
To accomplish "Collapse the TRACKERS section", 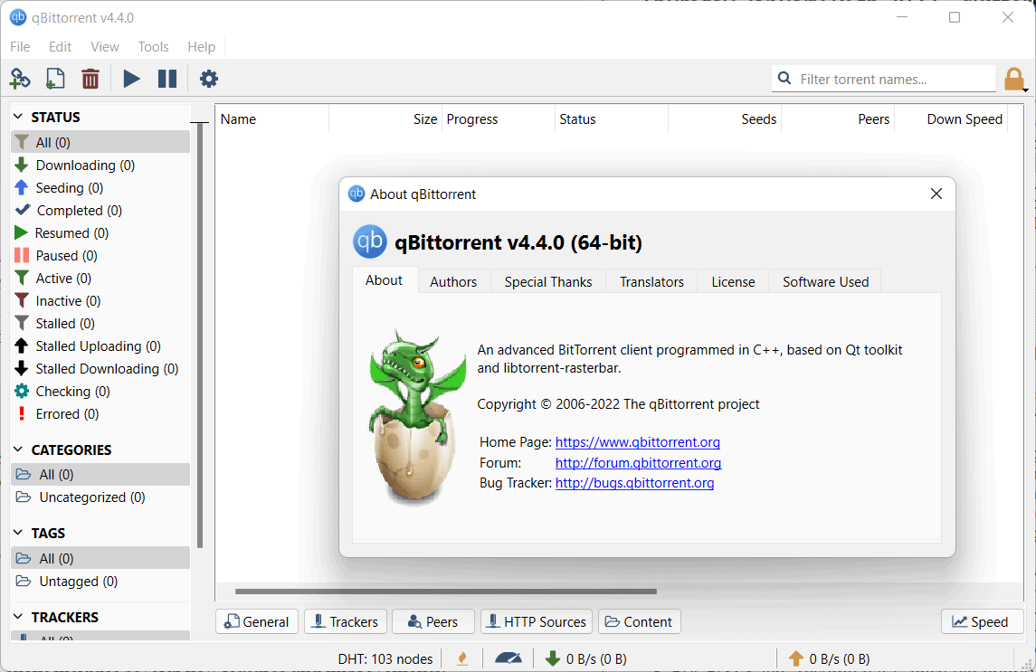I will pyautogui.click(x=18, y=617).
